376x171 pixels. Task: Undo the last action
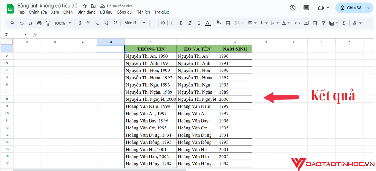22,23
